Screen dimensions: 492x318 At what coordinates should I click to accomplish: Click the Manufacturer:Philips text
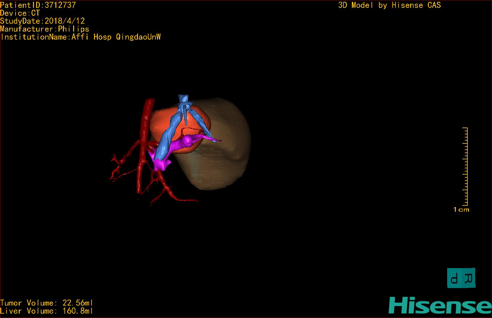coord(45,29)
